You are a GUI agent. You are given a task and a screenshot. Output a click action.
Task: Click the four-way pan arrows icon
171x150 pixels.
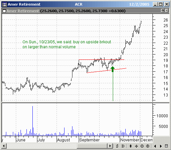[x=136, y=146]
